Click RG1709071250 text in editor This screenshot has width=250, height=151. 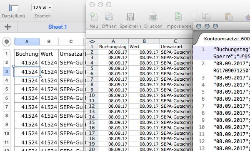click(231, 70)
